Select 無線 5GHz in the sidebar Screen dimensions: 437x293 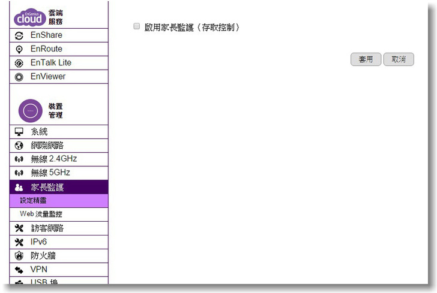point(59,173)
